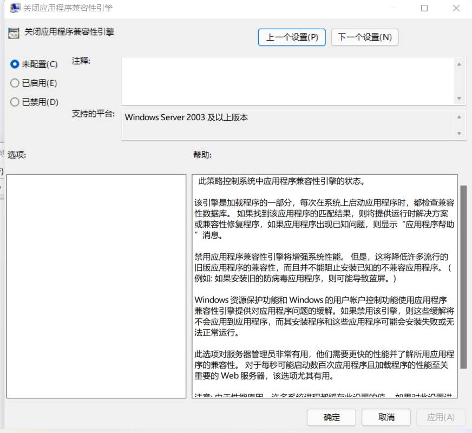Viewport: 472px width, 433px height.
Task: Select the 已禁用(D) radio button
Action: point(15,102)
